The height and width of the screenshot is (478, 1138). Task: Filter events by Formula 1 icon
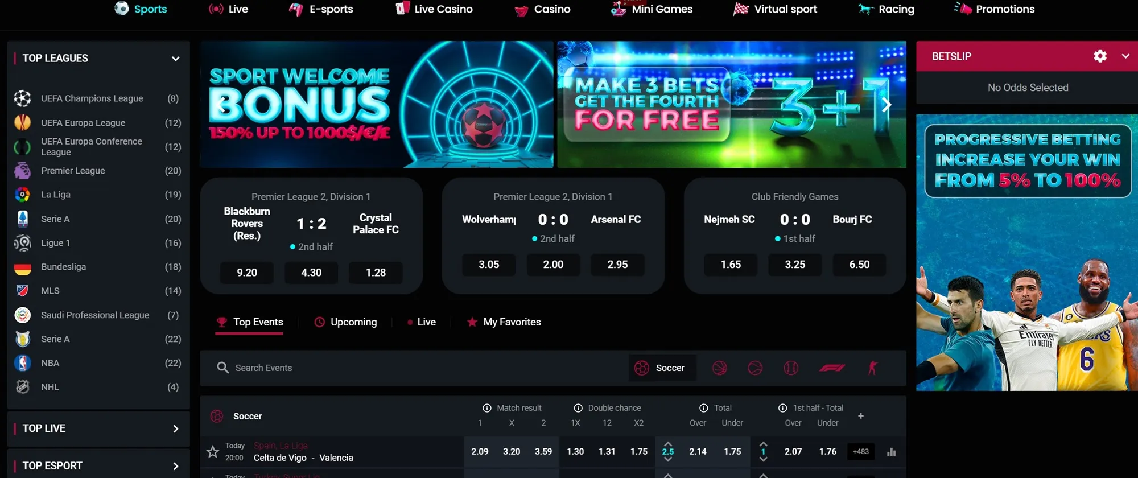click(832, 368)
